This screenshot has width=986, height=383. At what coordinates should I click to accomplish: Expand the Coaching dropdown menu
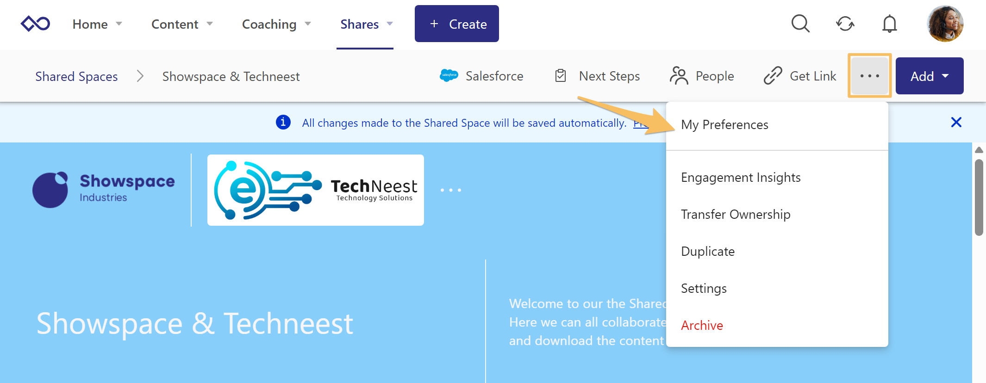coord(276,24)
